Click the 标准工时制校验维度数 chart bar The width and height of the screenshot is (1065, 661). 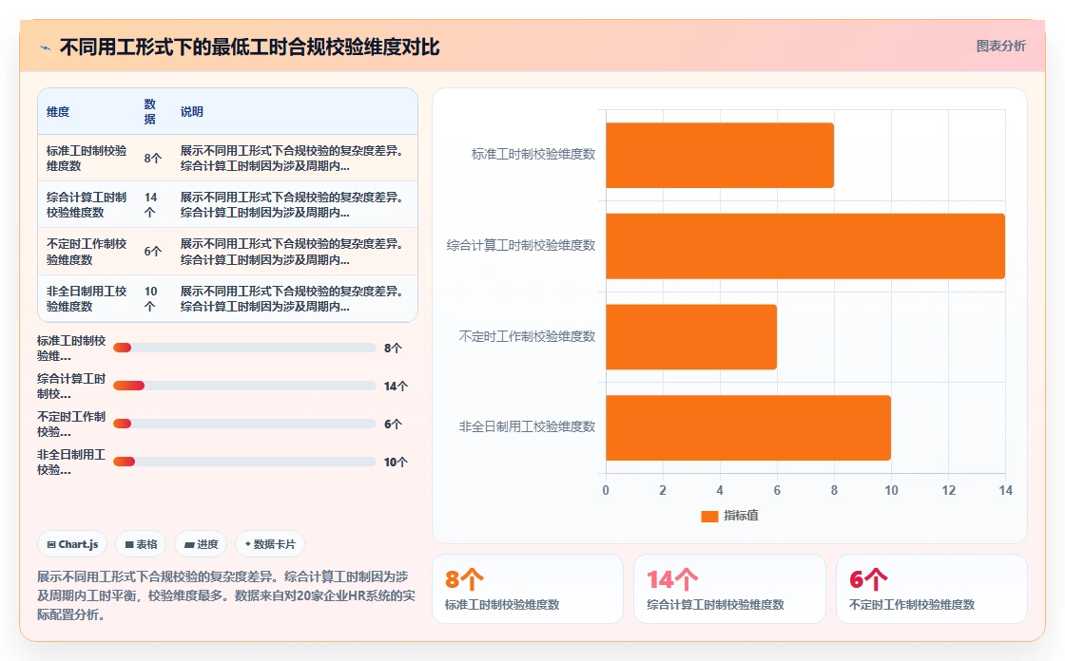[720, 156]
